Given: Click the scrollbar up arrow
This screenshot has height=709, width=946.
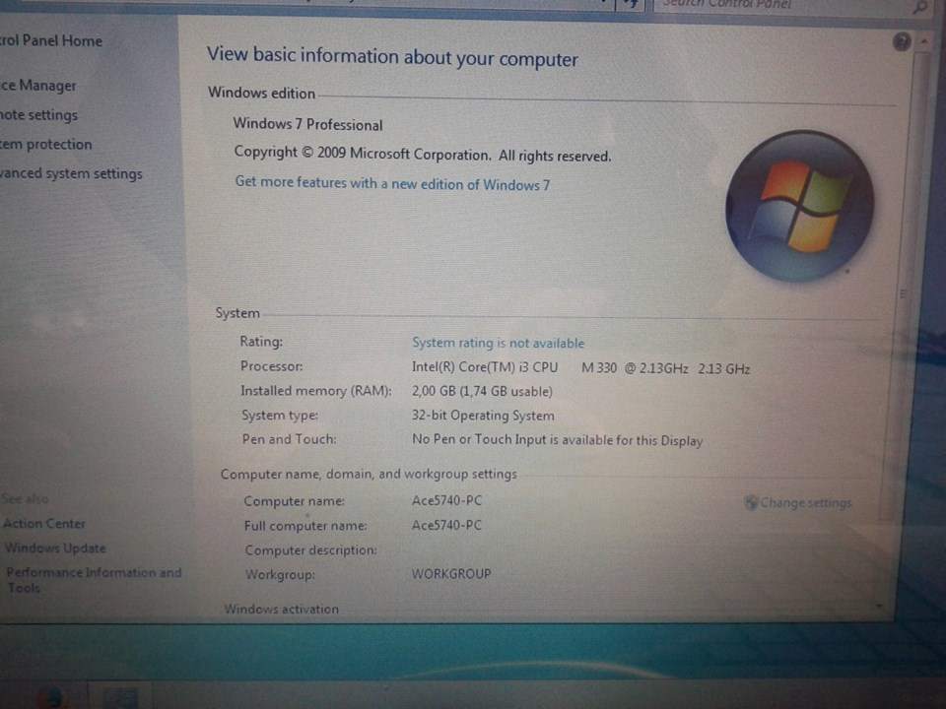Looking at the screenshot, I should pos(923,41).
